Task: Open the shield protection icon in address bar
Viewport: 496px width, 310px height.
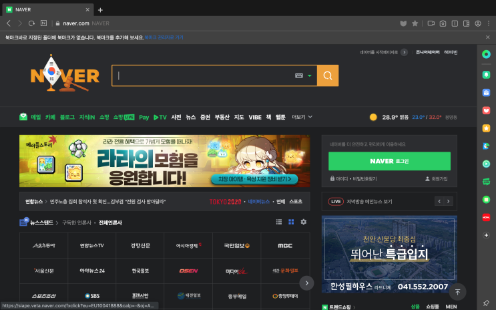Action: (x=403, y=23)
